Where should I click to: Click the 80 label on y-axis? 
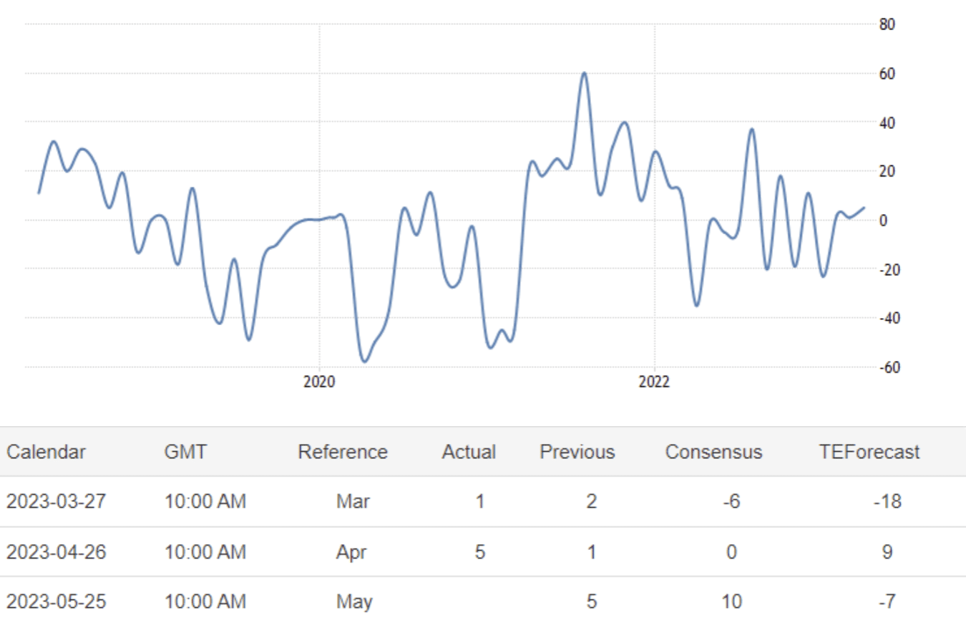pos(887,24)
